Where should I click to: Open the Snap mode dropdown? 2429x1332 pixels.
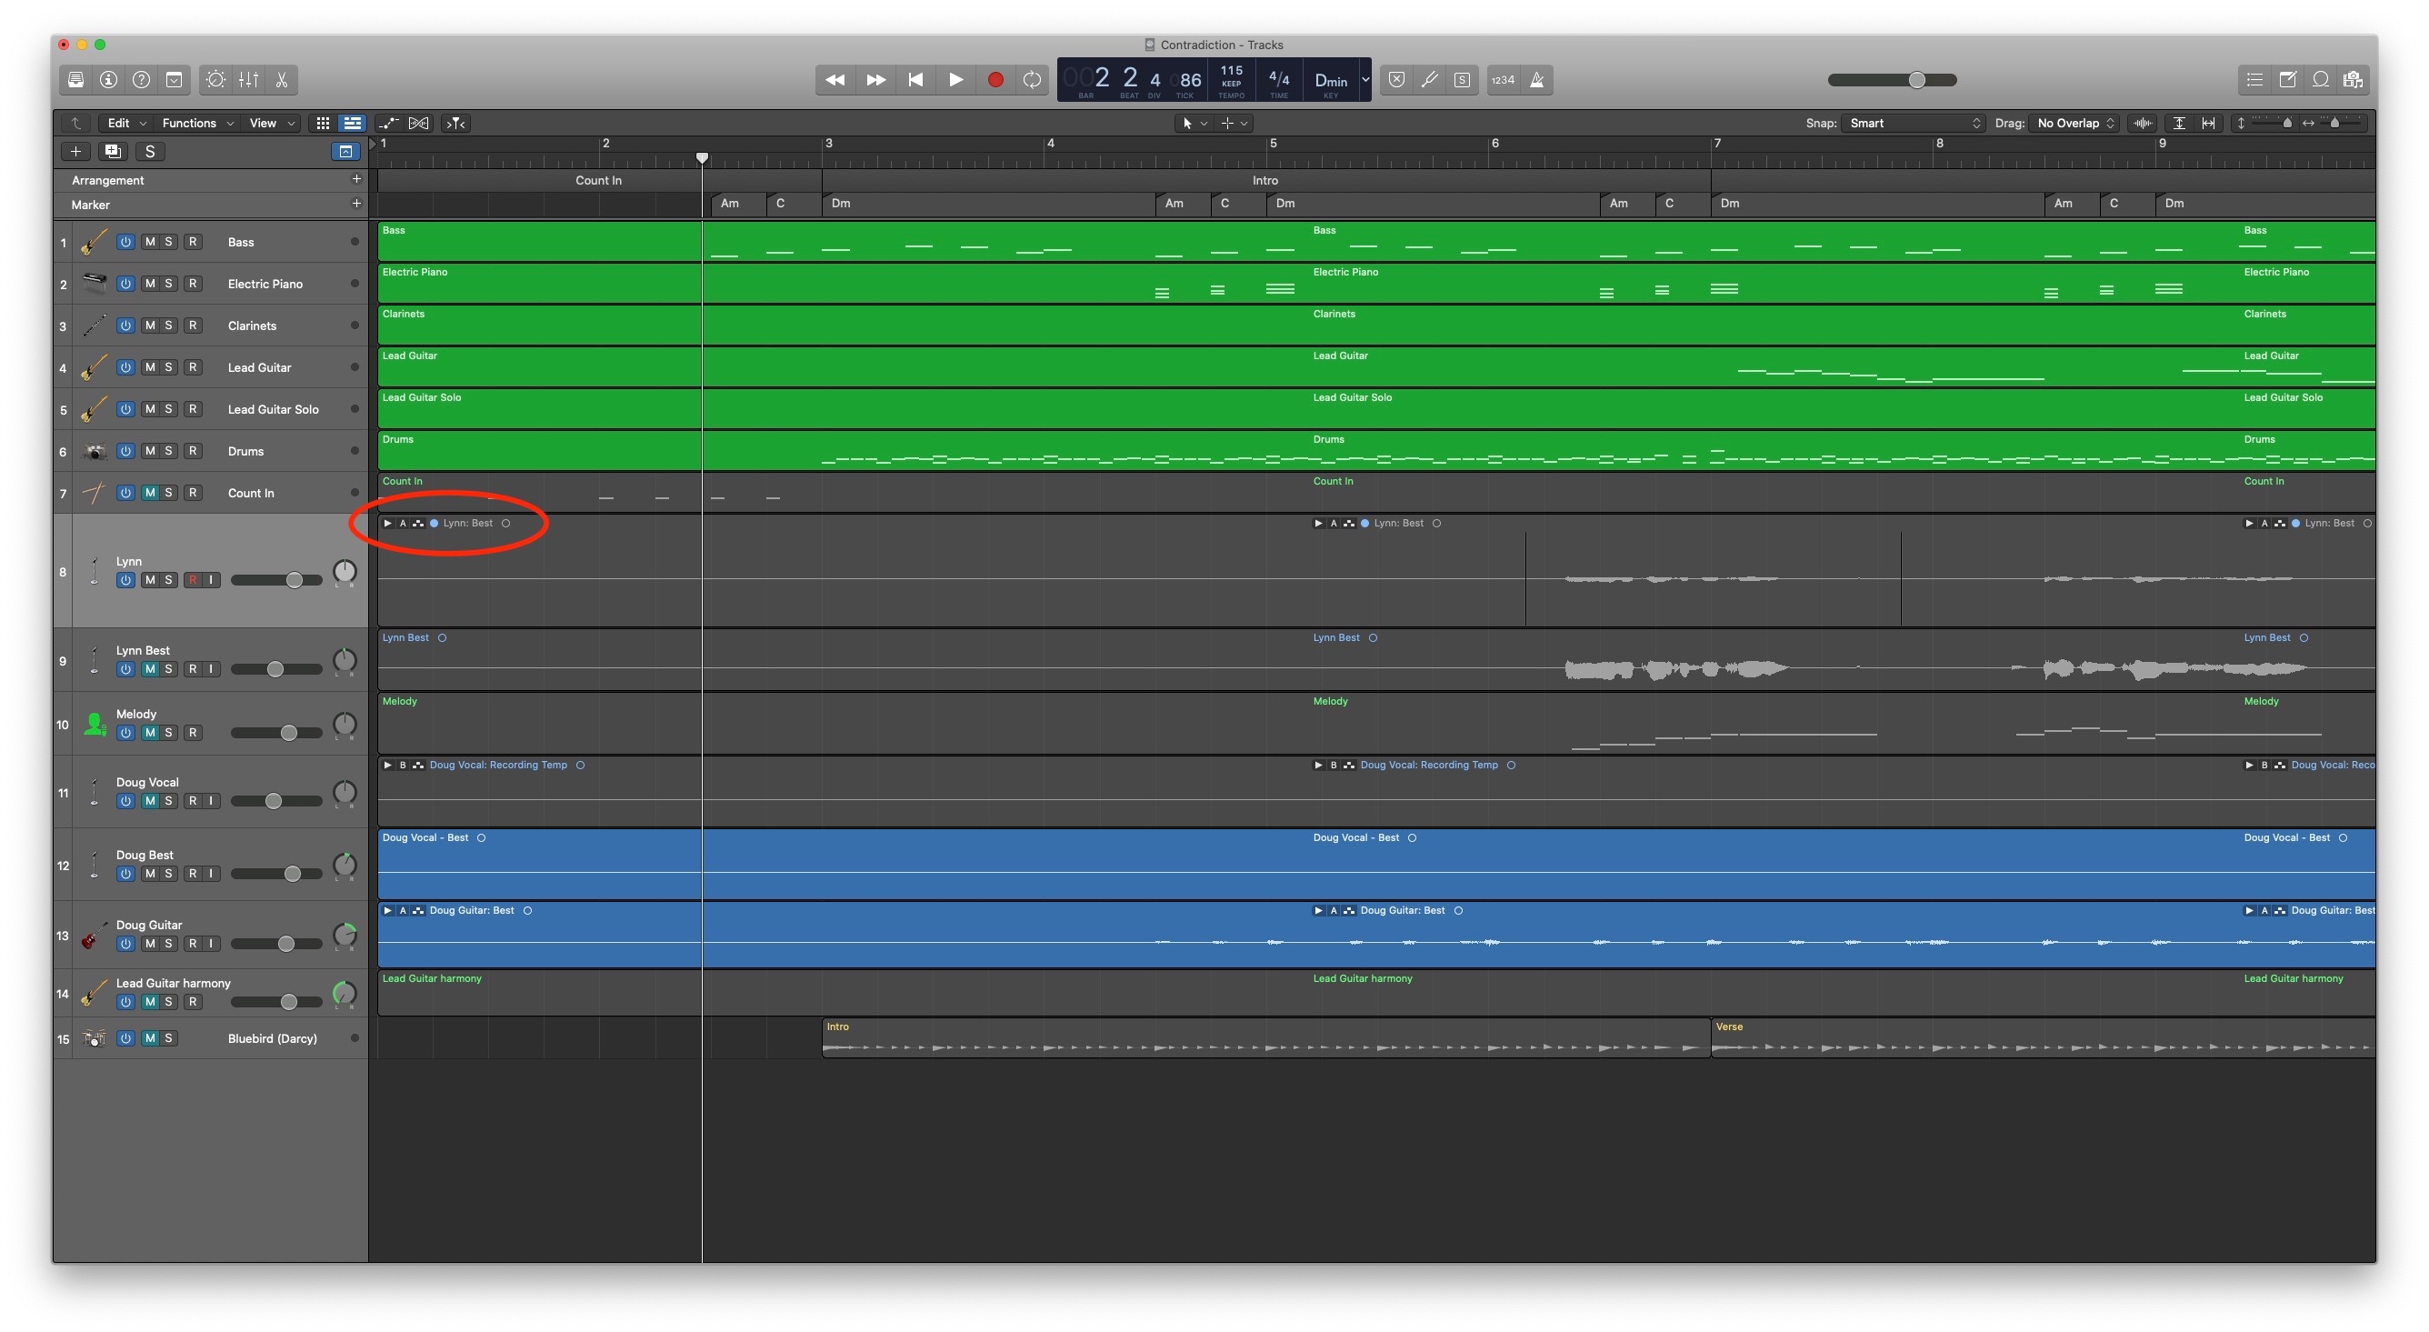point(1914,124)
